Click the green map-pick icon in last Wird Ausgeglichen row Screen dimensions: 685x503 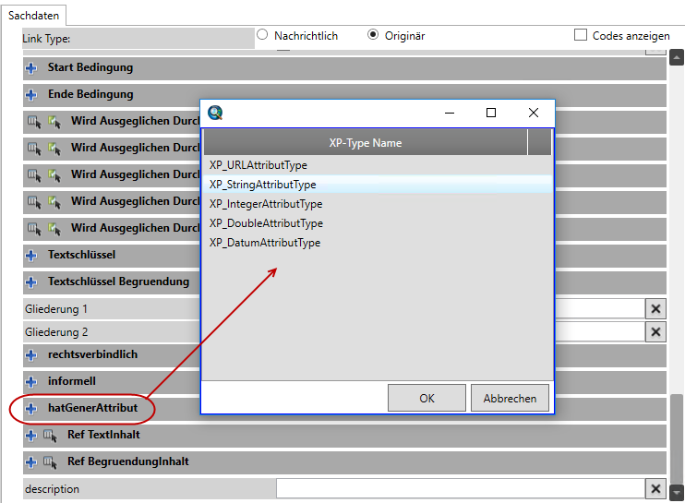[x=54, y=228]
